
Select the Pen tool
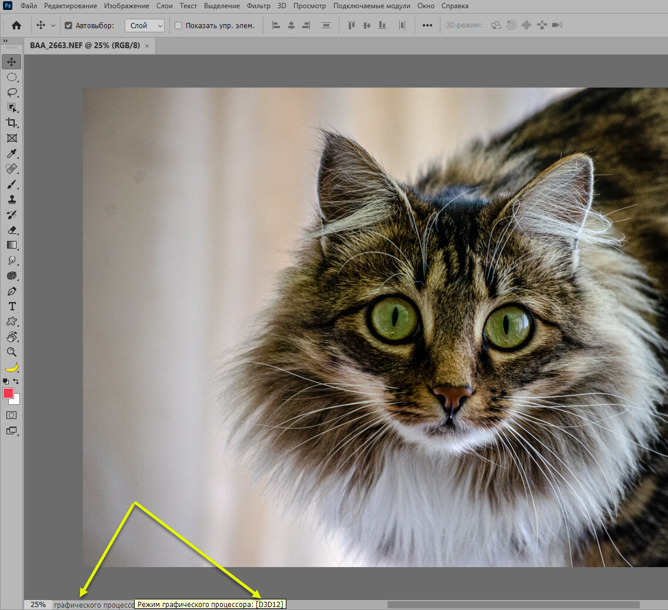tap(12, 291)
